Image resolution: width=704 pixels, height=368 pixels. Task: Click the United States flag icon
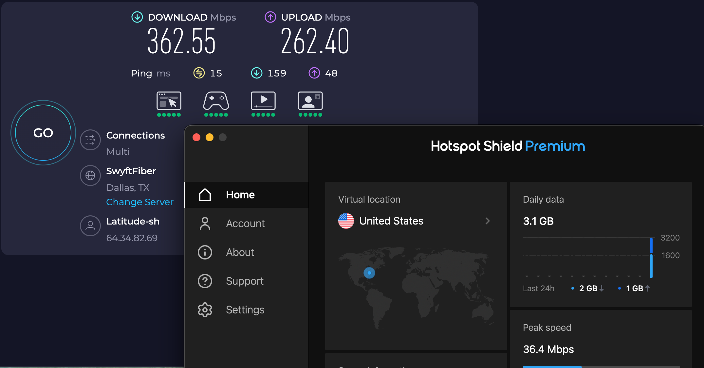346,221
